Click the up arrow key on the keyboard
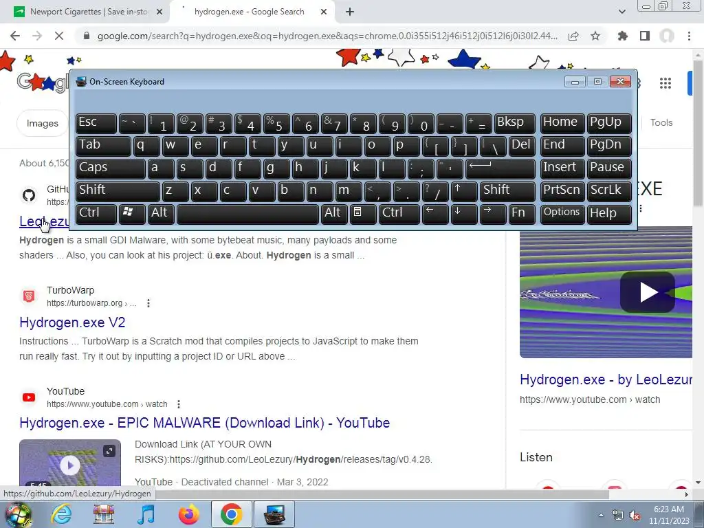The height and width of the screenshot is (528, 704). tap(464, 191)
